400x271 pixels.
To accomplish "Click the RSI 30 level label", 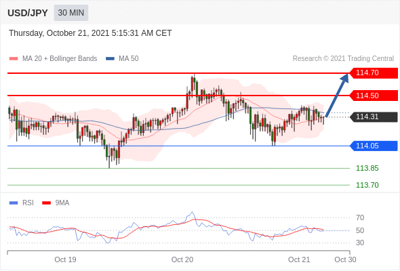I will [x=360, y=243].
